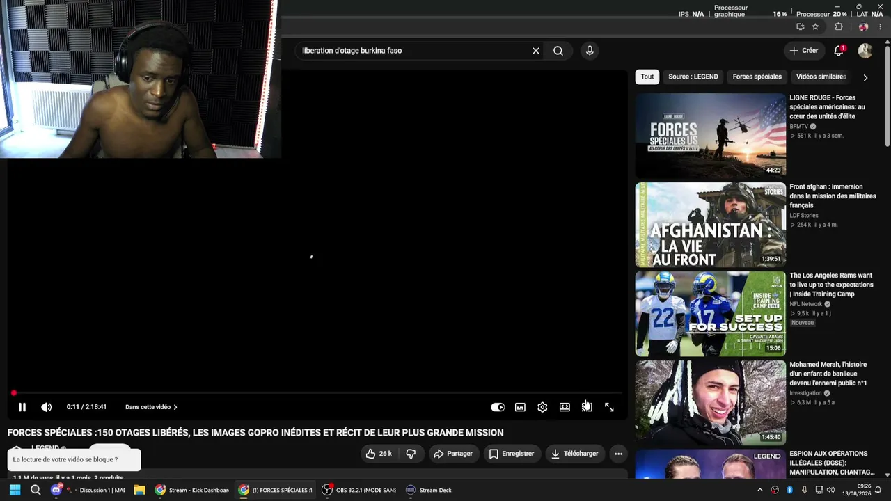
Task: Open the Chrome extensions puzzle icon
Action: click(x=839, y=26)
